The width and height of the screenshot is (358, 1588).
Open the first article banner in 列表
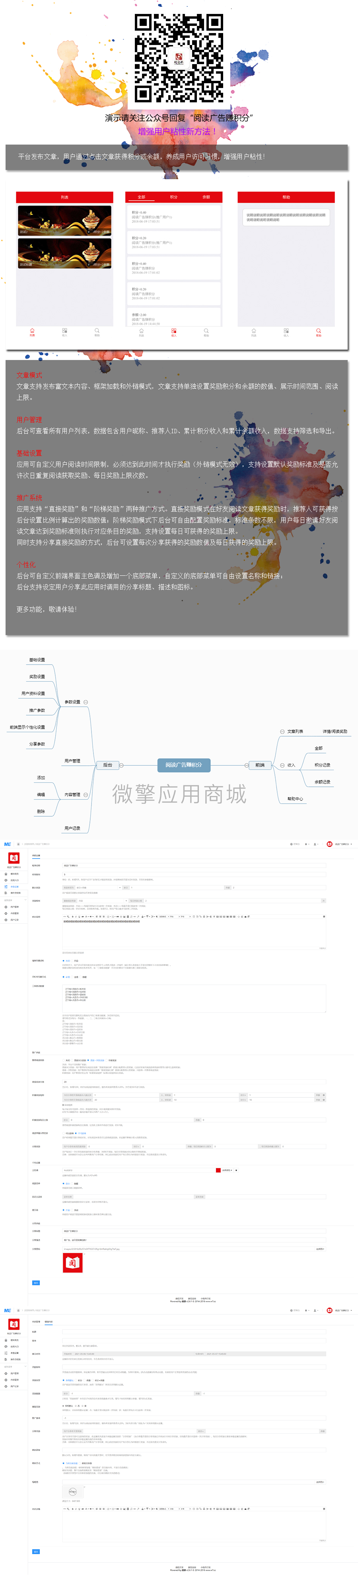click(65, 221)
